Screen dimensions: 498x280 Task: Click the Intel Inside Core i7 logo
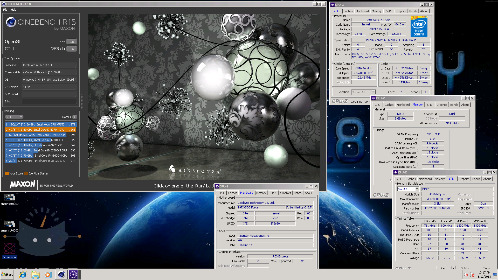[419, 27]
